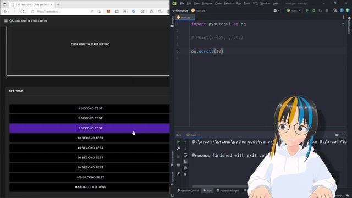The width and height of the screenshot is (352, 198).
Task: Choose the 60 SECOND TEST option
Action: (90, 167)
